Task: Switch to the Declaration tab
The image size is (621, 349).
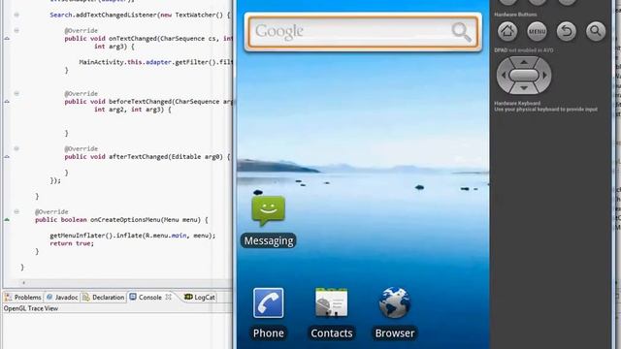Action: [x=104, y=298]
